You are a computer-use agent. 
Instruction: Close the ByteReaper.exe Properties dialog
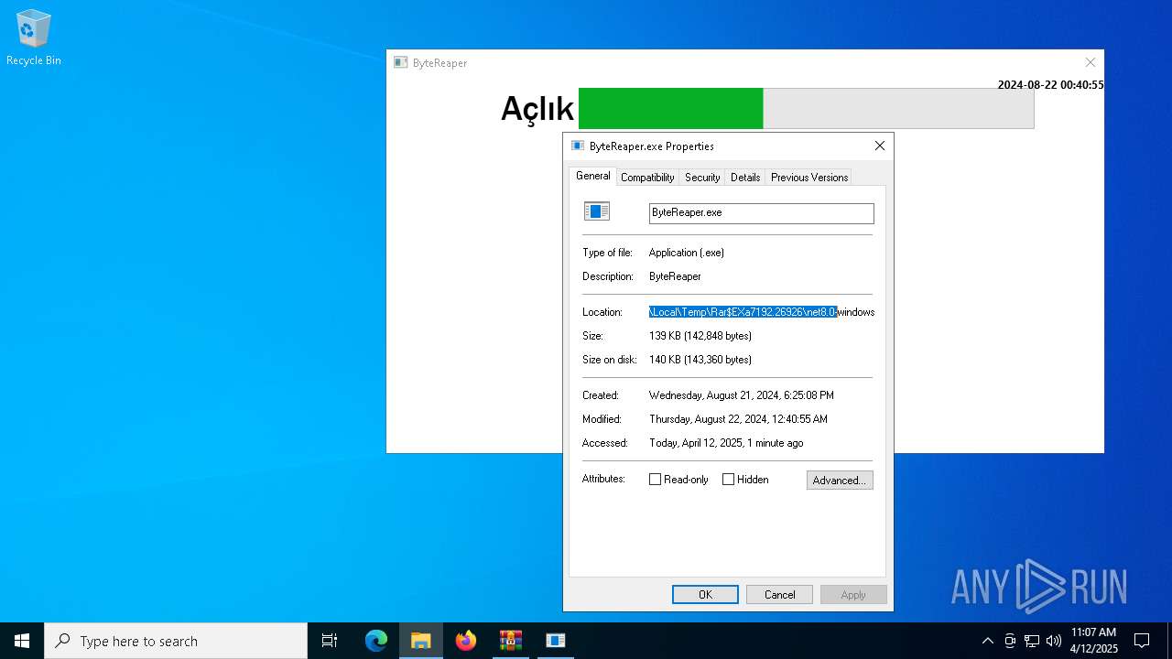point(879,146)
